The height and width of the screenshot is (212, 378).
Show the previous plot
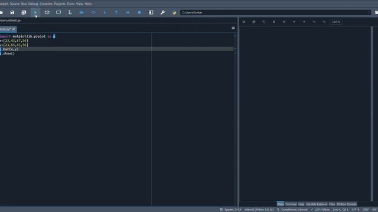click(x=294, y=22)
